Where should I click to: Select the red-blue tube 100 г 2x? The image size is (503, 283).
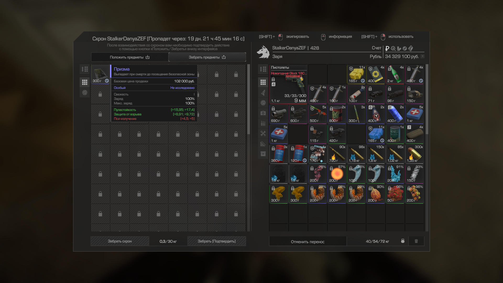[356, 94]
